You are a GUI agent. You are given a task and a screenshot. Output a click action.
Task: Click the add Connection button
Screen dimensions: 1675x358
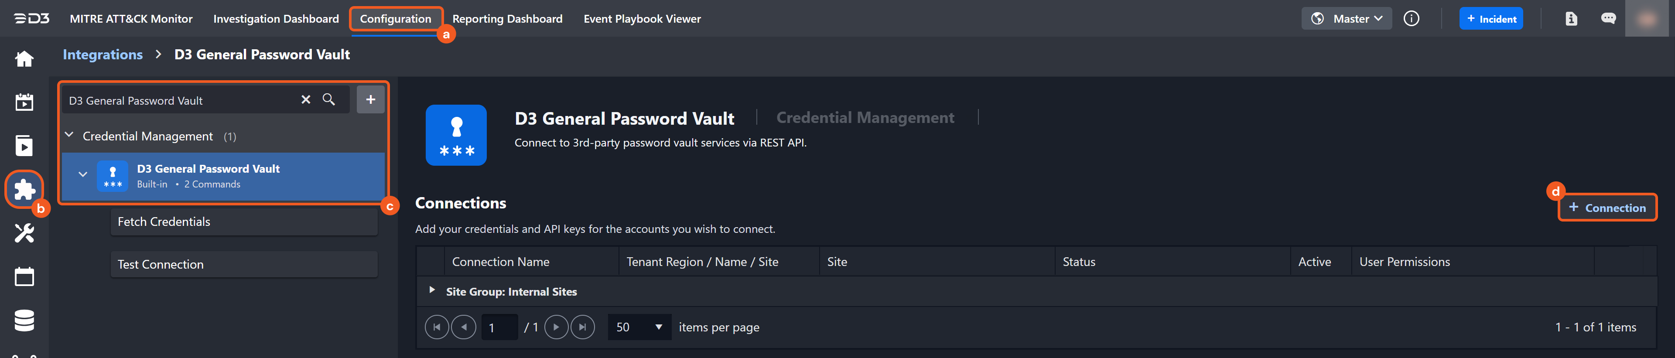click(1607, 208)
